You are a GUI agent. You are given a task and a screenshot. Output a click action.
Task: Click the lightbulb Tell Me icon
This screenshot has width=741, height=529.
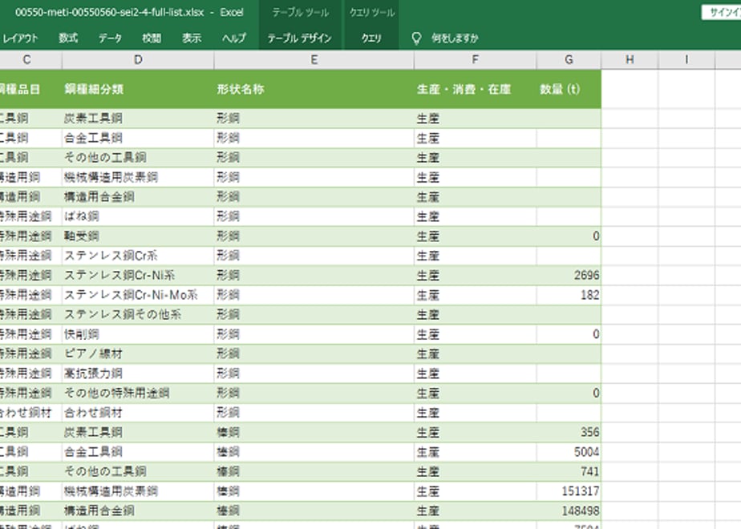416,38
